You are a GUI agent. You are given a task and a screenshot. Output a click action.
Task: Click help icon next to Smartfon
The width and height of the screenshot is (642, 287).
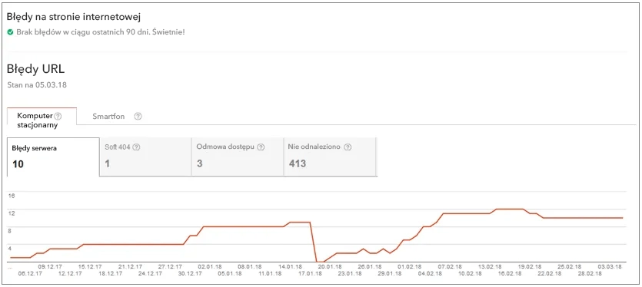coord(138,117)
